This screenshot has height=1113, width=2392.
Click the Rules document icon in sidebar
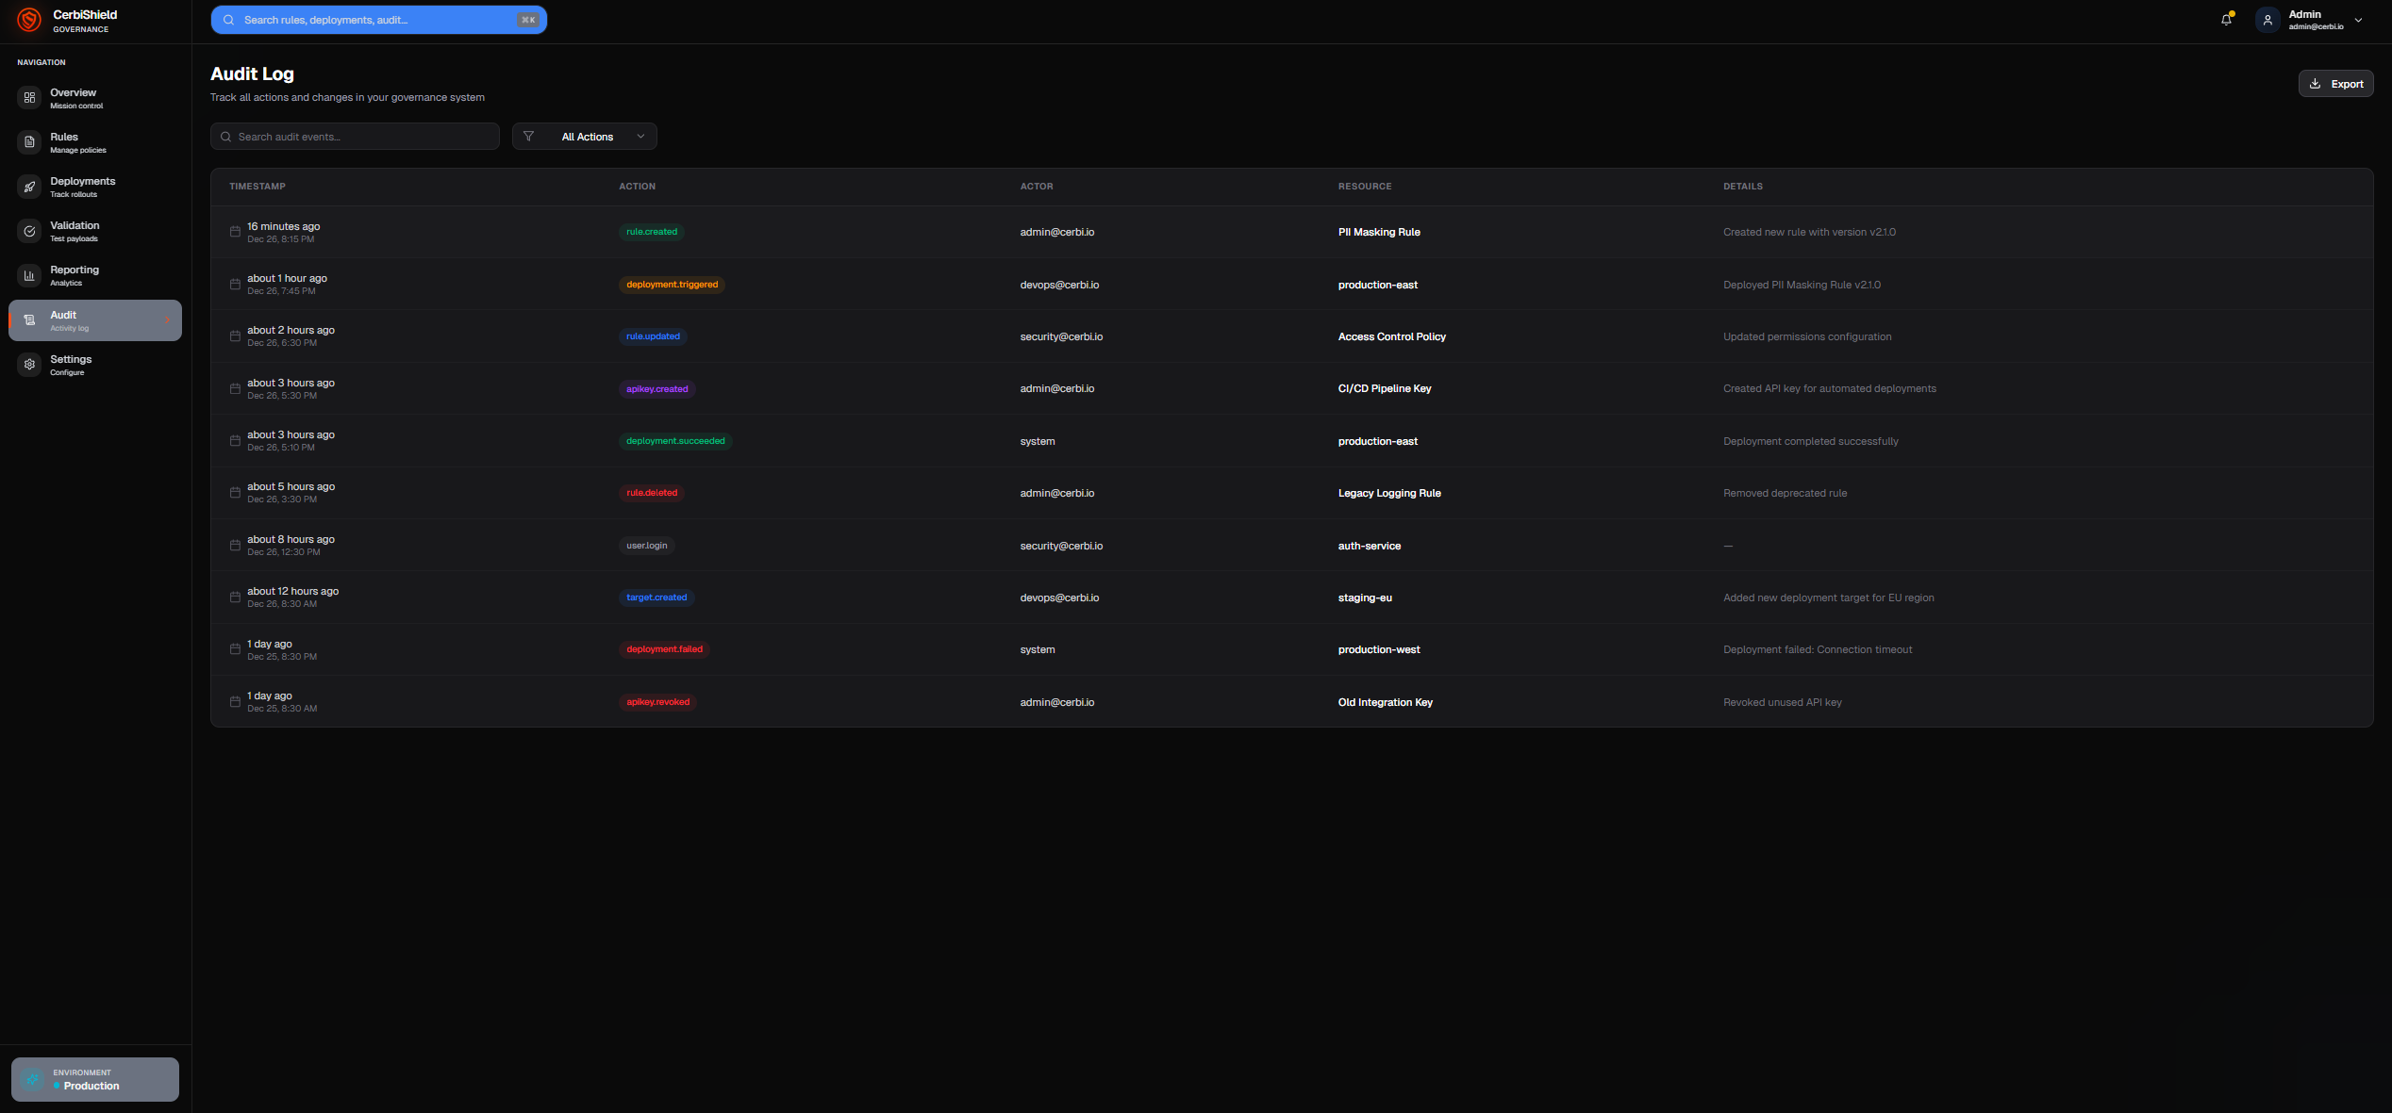29,142
